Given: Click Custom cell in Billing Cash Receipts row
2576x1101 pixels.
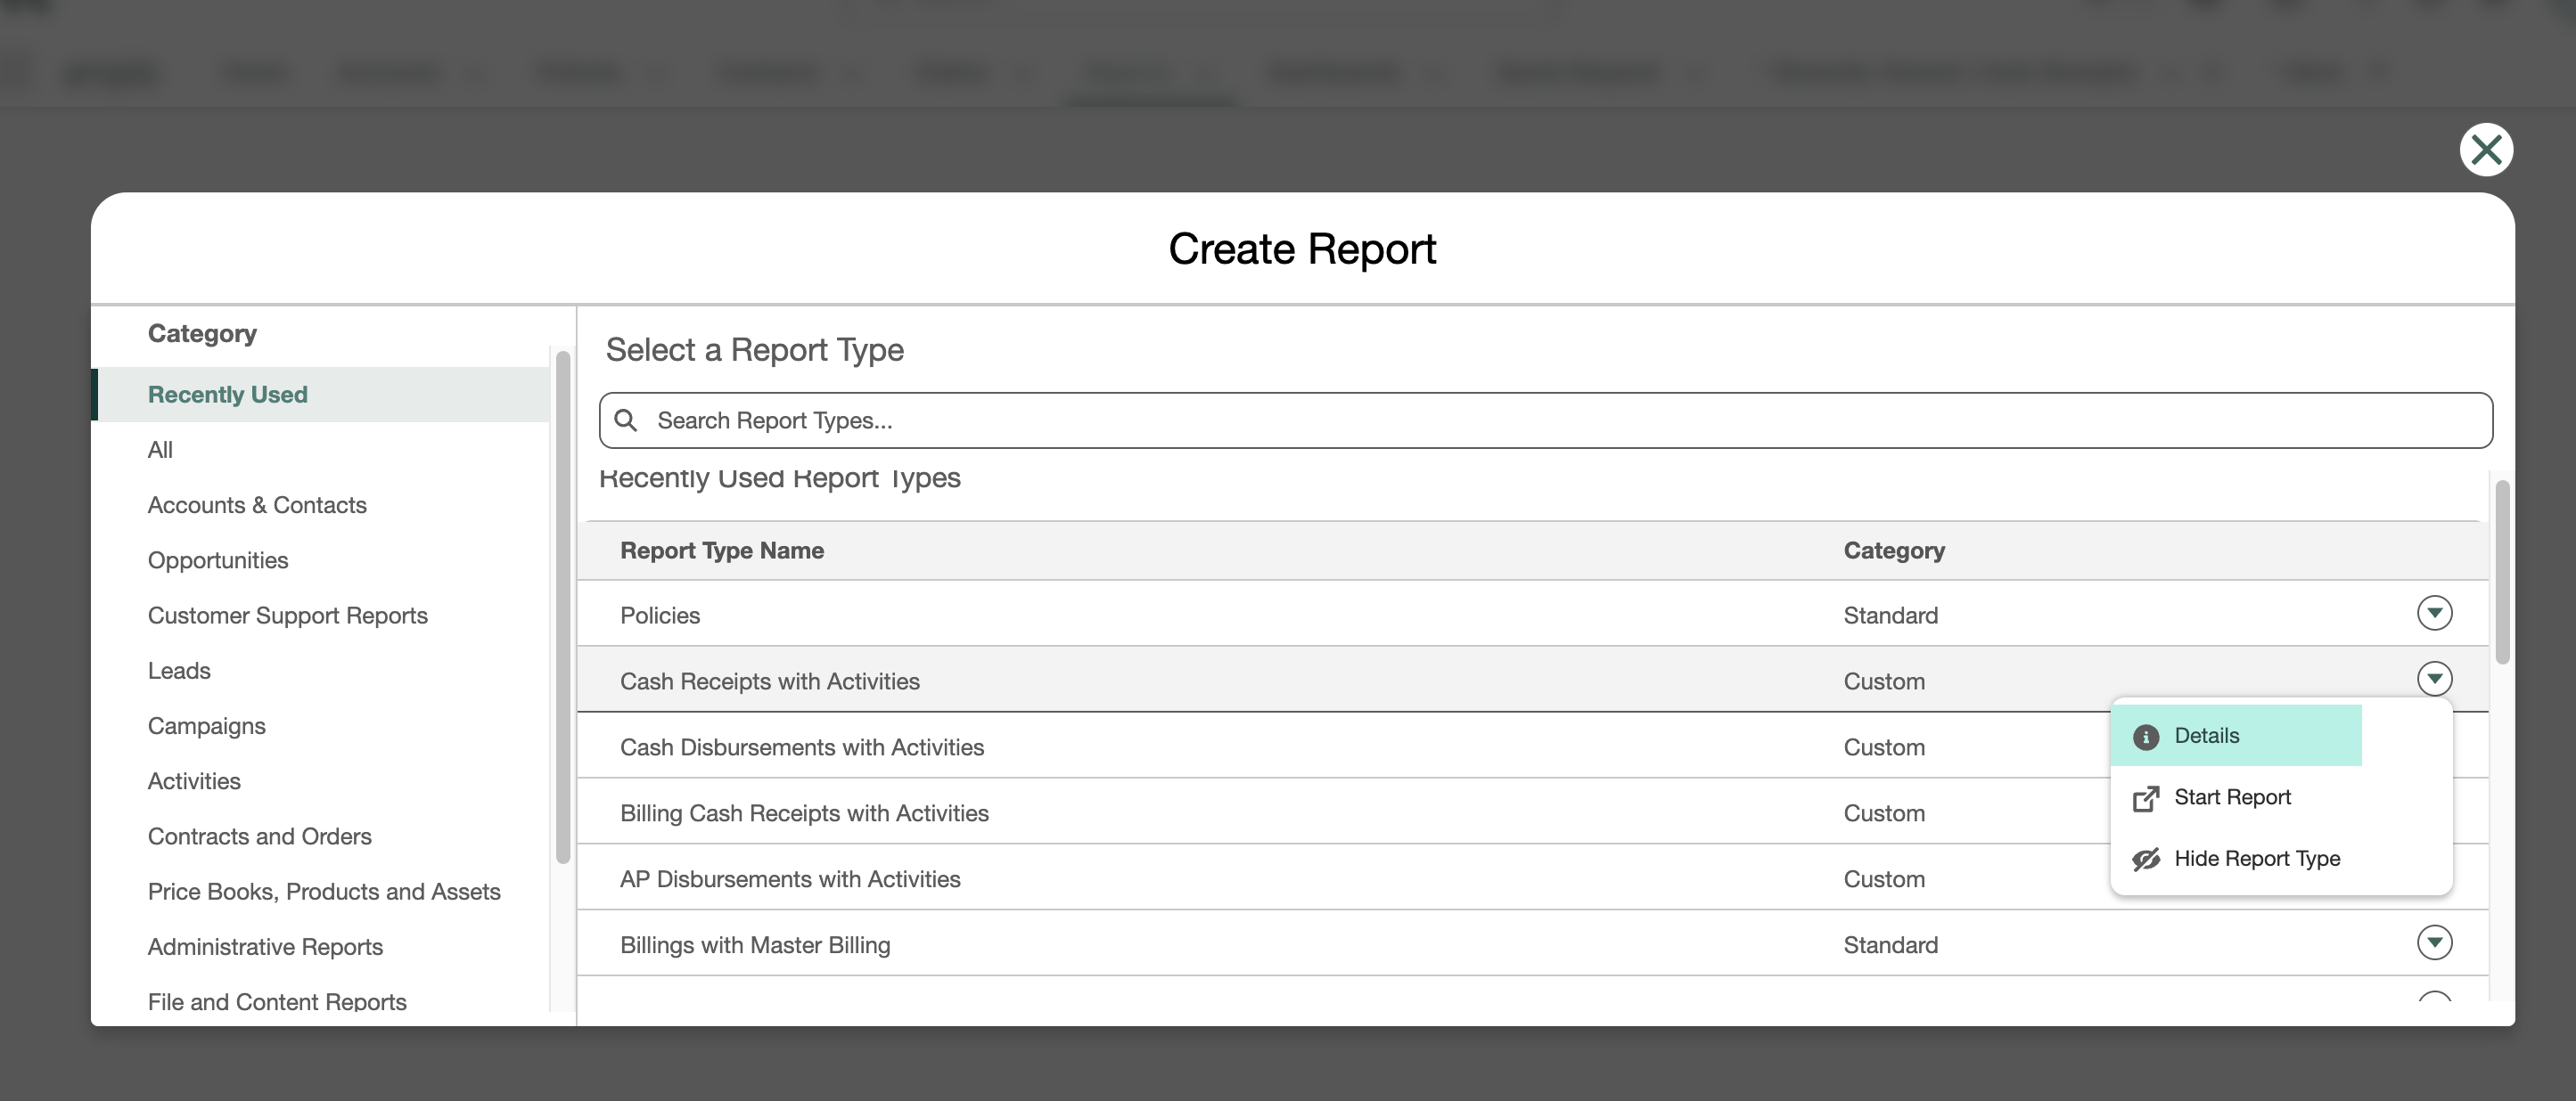Looking at the screenshot, I should click(x=1884, y=813).
